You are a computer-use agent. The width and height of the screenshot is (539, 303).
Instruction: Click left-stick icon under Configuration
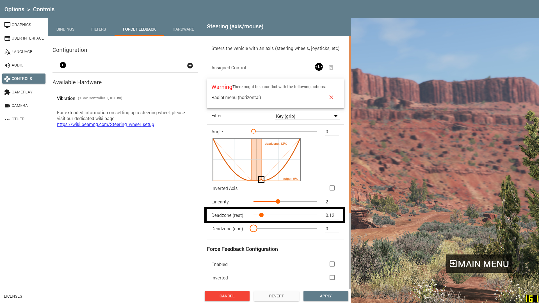pos(63,65)
